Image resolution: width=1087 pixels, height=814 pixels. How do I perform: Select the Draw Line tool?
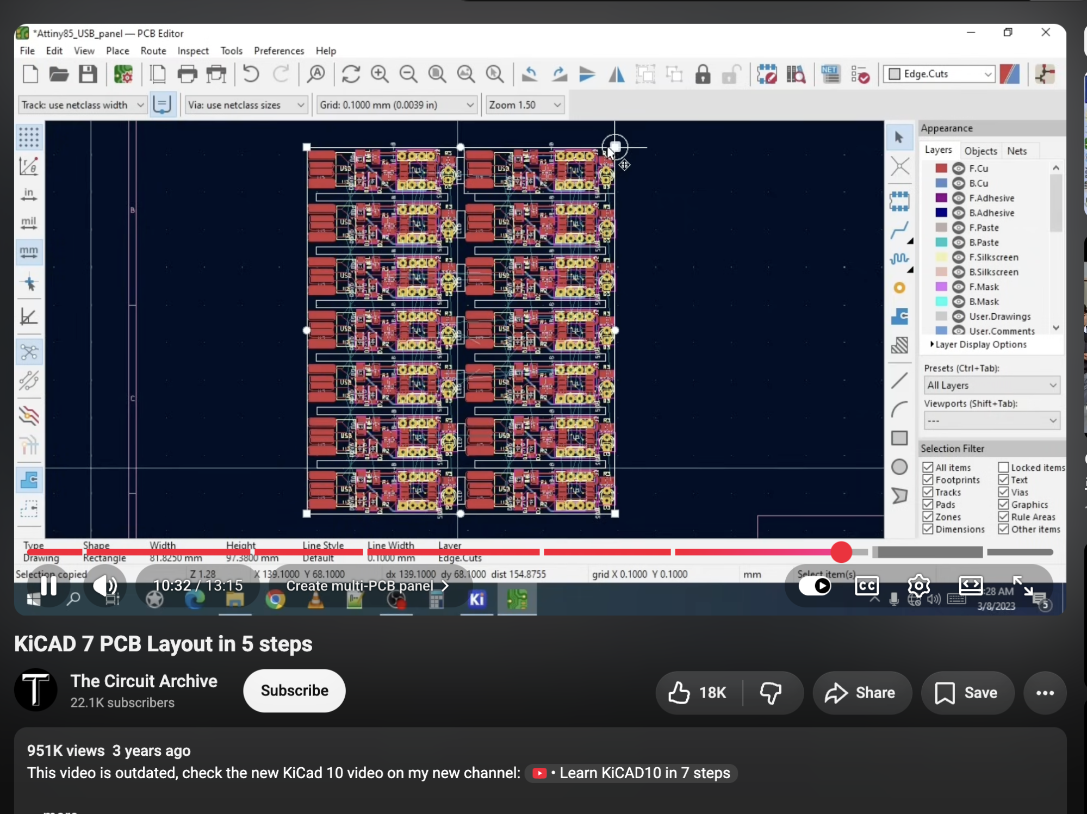[899, 380]
